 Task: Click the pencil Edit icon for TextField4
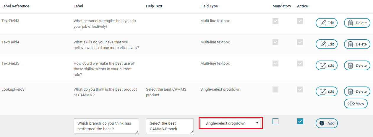point(323,44)
